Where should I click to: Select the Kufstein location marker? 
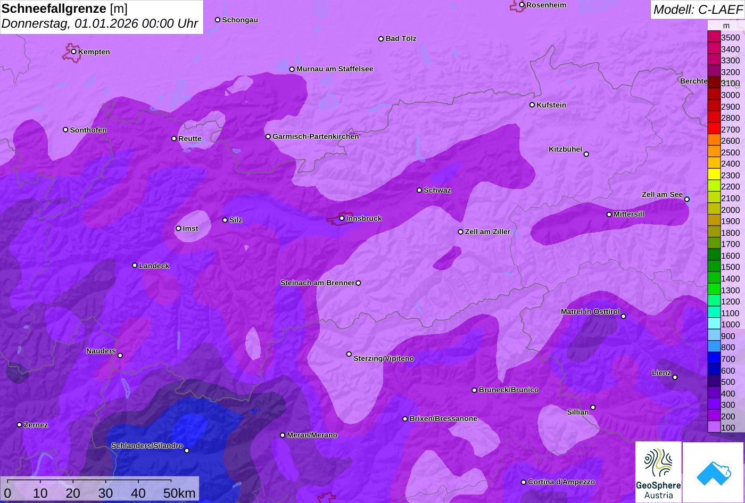pyautogui.click(x=532, y=105)
